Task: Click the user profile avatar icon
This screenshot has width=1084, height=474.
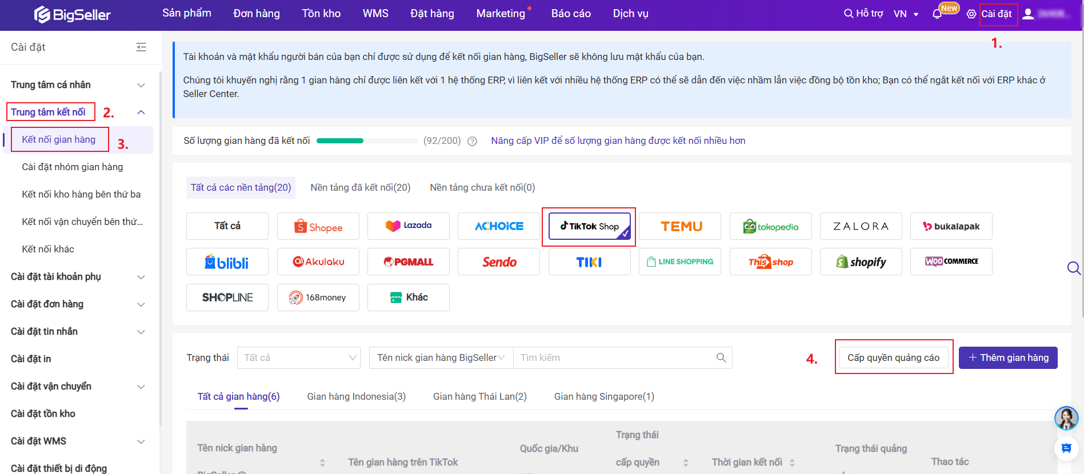Action: point(1028,14)
